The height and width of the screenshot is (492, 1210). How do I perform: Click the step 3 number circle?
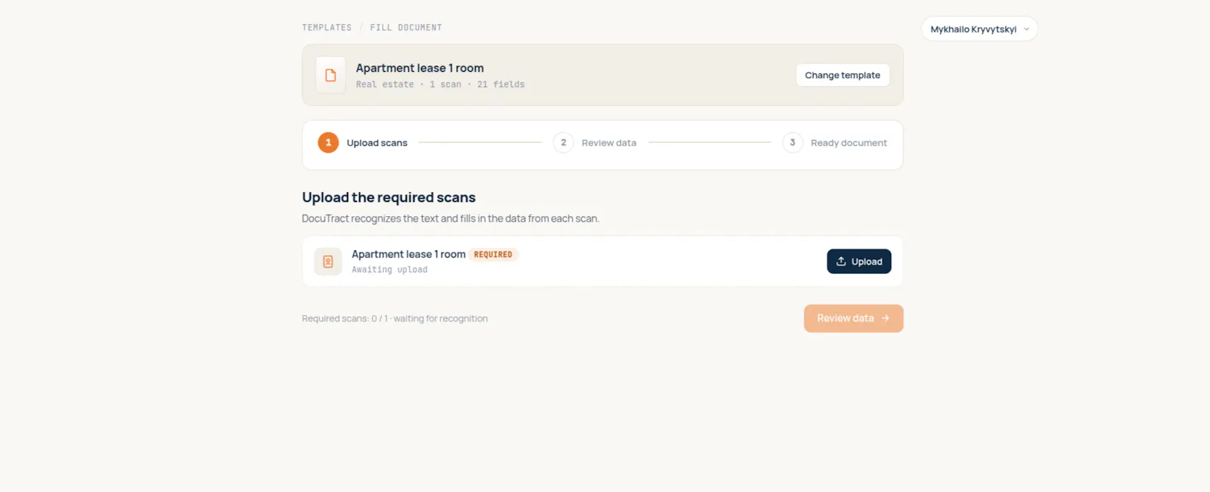[x=793, y=142]
